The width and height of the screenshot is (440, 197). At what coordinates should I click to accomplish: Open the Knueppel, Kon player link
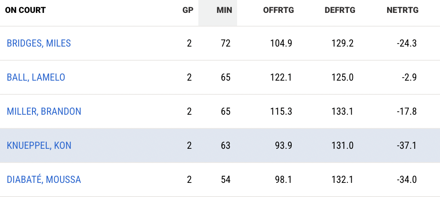click(39, 145)
